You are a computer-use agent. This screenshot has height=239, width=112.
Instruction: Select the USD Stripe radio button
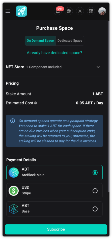click(95, 191)
